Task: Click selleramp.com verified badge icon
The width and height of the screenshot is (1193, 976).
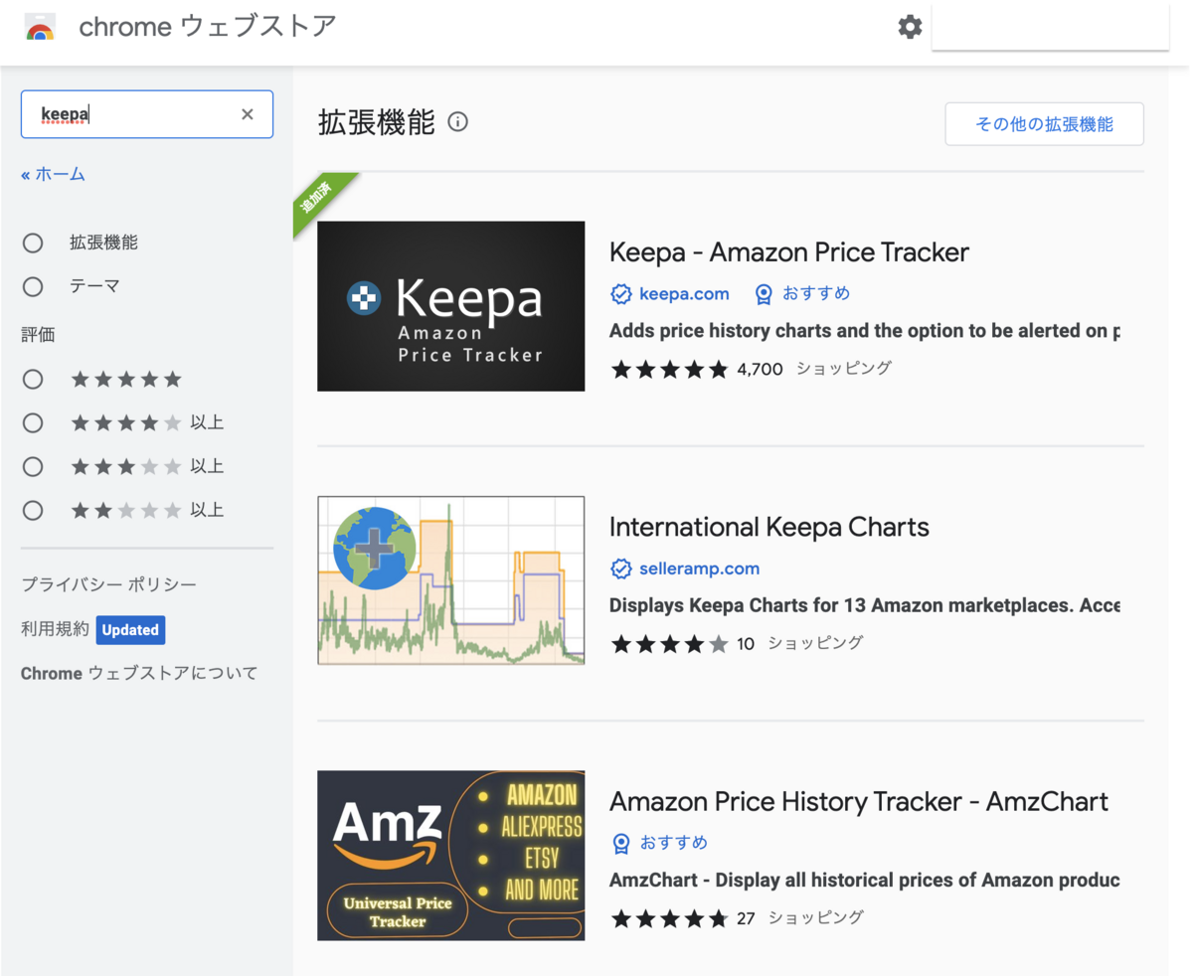Action: point(621,569)
